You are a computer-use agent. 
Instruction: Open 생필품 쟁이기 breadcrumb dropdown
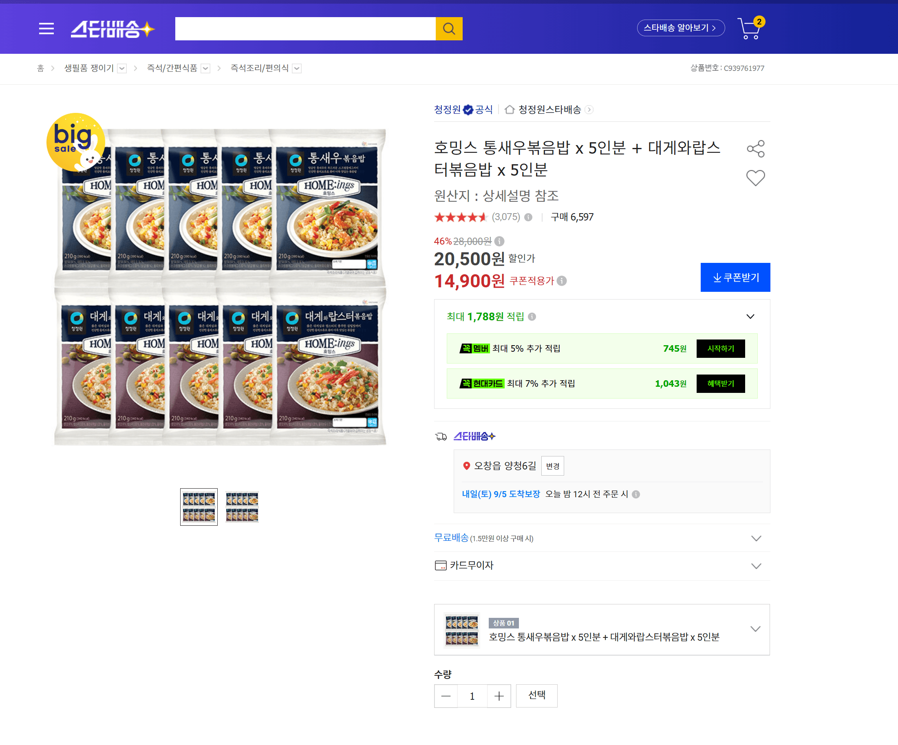click(x=122, y=68)
